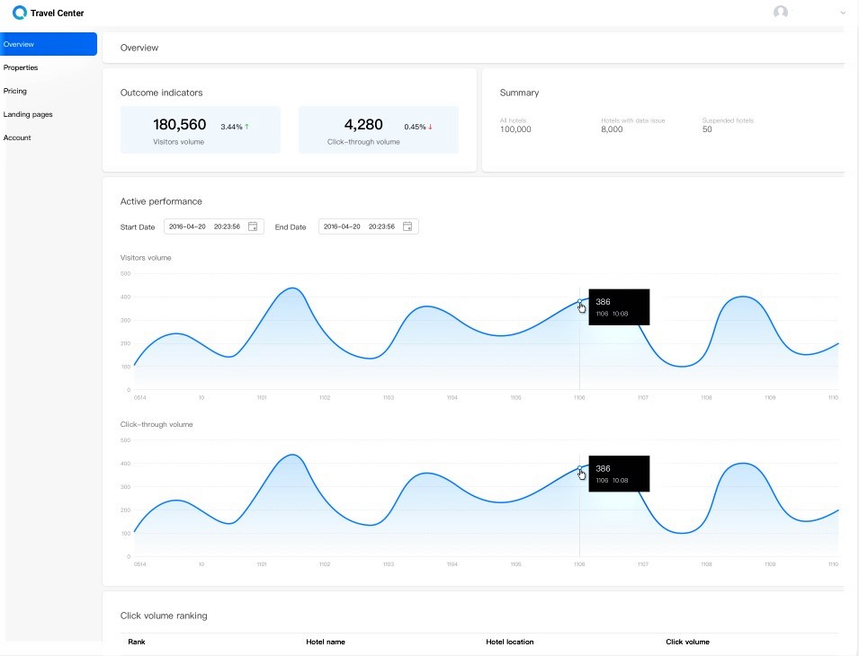This screenshot has height=656, width=859.
Task: Click the Overview page heading
Action: click(x=139, y=48)
